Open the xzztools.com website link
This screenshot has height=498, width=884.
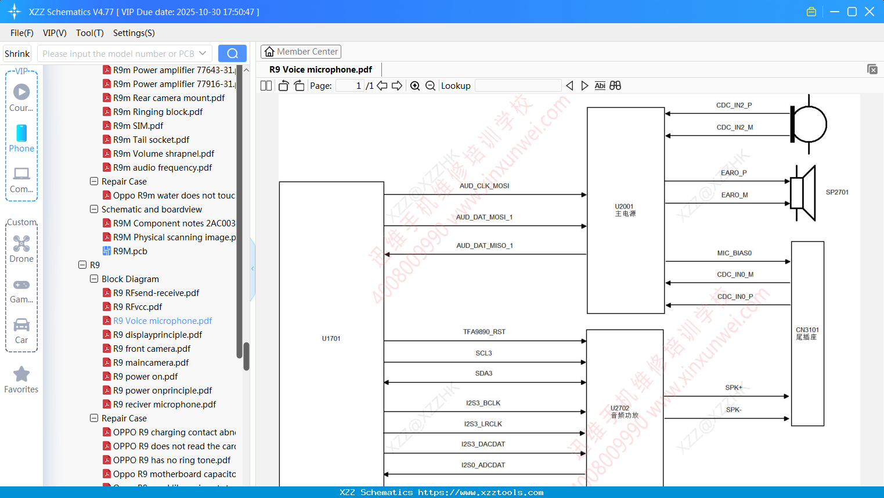pos(481,492)
